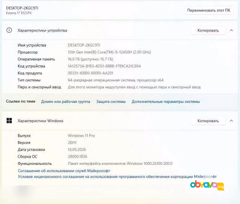Select the version value 26H1
The width and height of the screenshot is (240, 204).
[72, 143]
